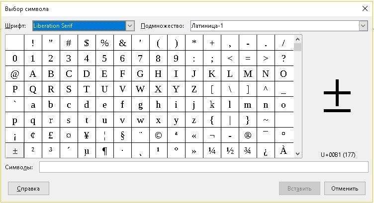
Task: Choose the right guillemet » character
Action: click(x=194, y=151)
